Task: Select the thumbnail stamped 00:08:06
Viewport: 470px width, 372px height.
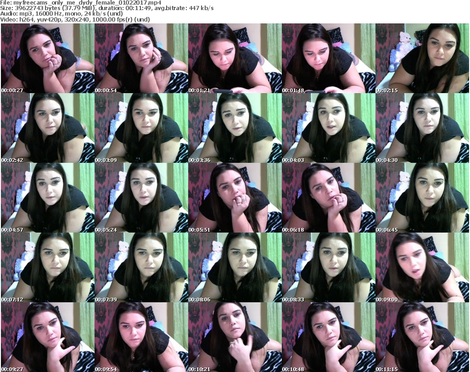Action: tap(235, 267)
